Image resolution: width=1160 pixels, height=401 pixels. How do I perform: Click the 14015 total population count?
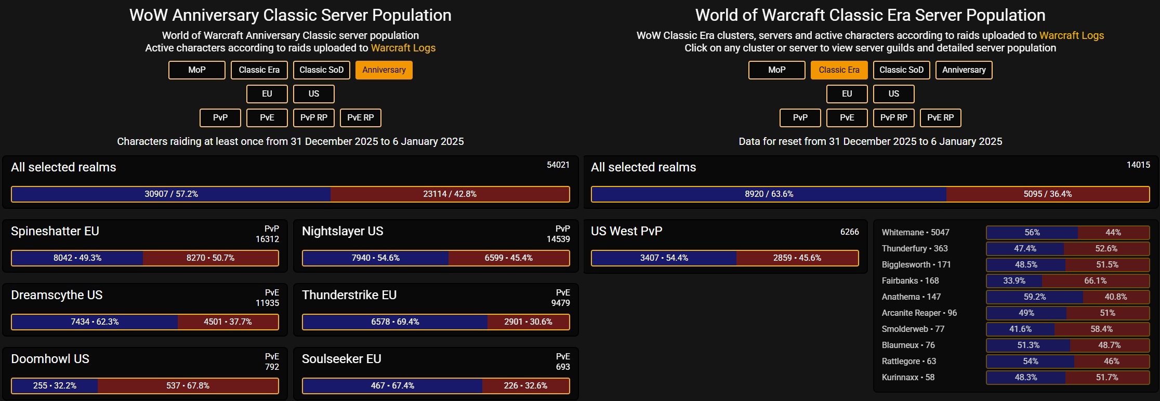1138,165
